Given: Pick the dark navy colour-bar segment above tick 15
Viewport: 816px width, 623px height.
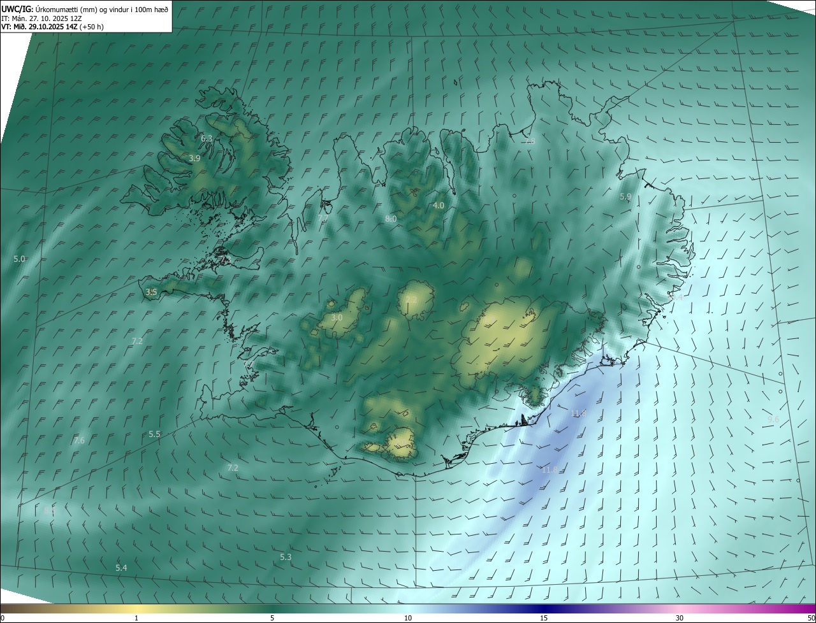Looking at the screenshot, I should click(544, 609).
